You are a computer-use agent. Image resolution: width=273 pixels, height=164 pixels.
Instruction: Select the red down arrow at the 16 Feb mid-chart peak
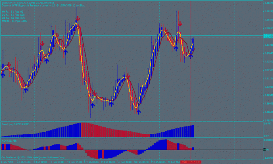point(128,76)
